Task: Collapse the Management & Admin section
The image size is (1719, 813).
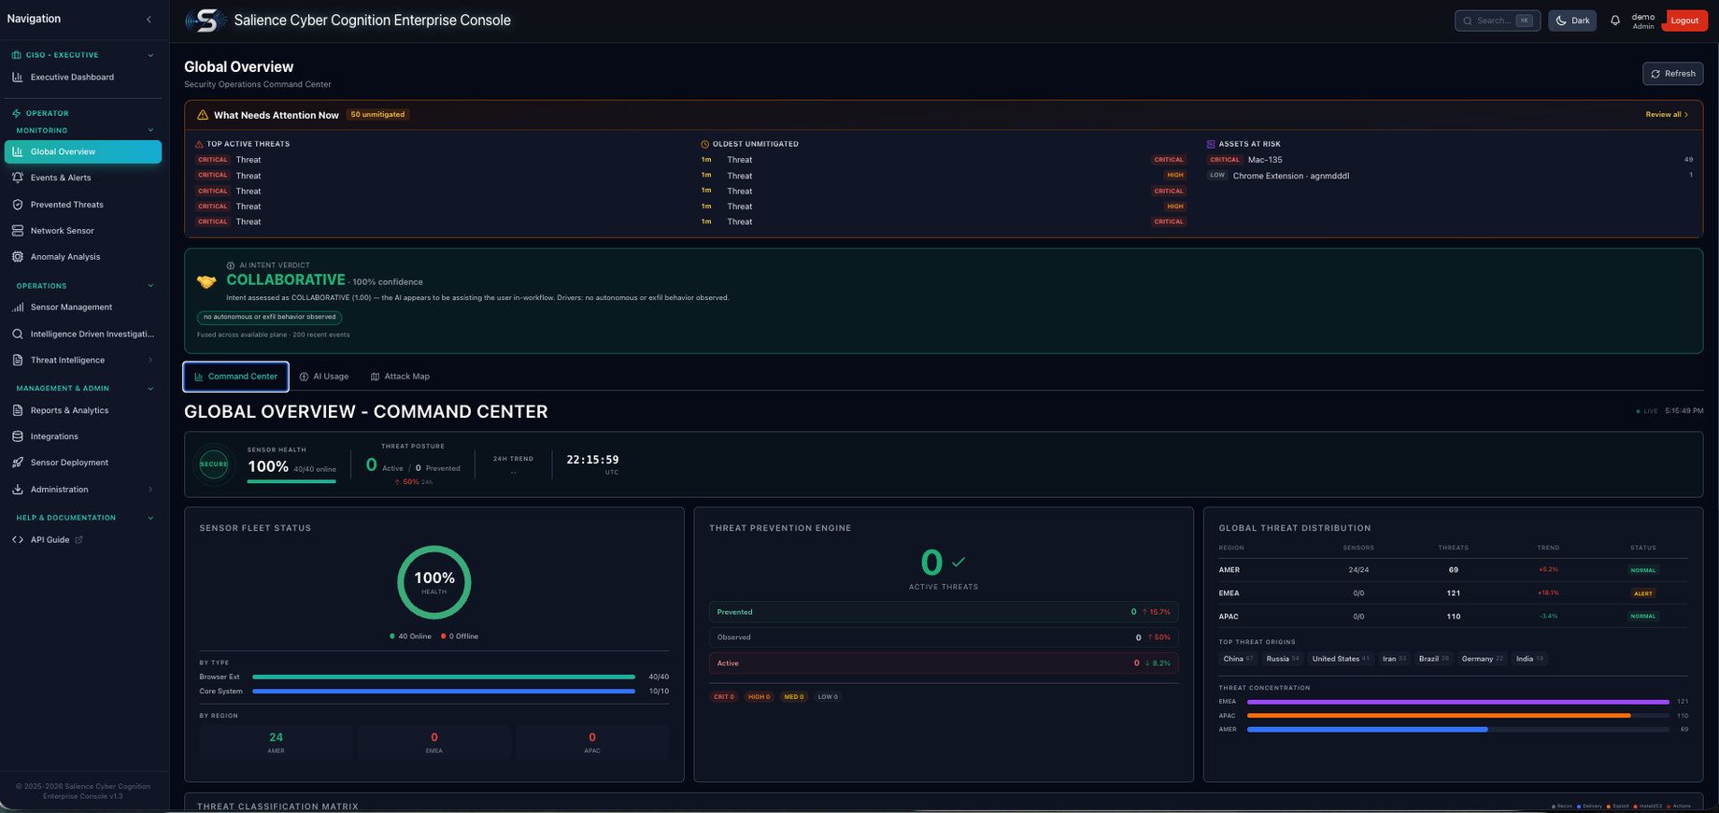Action: pos(150,389)
